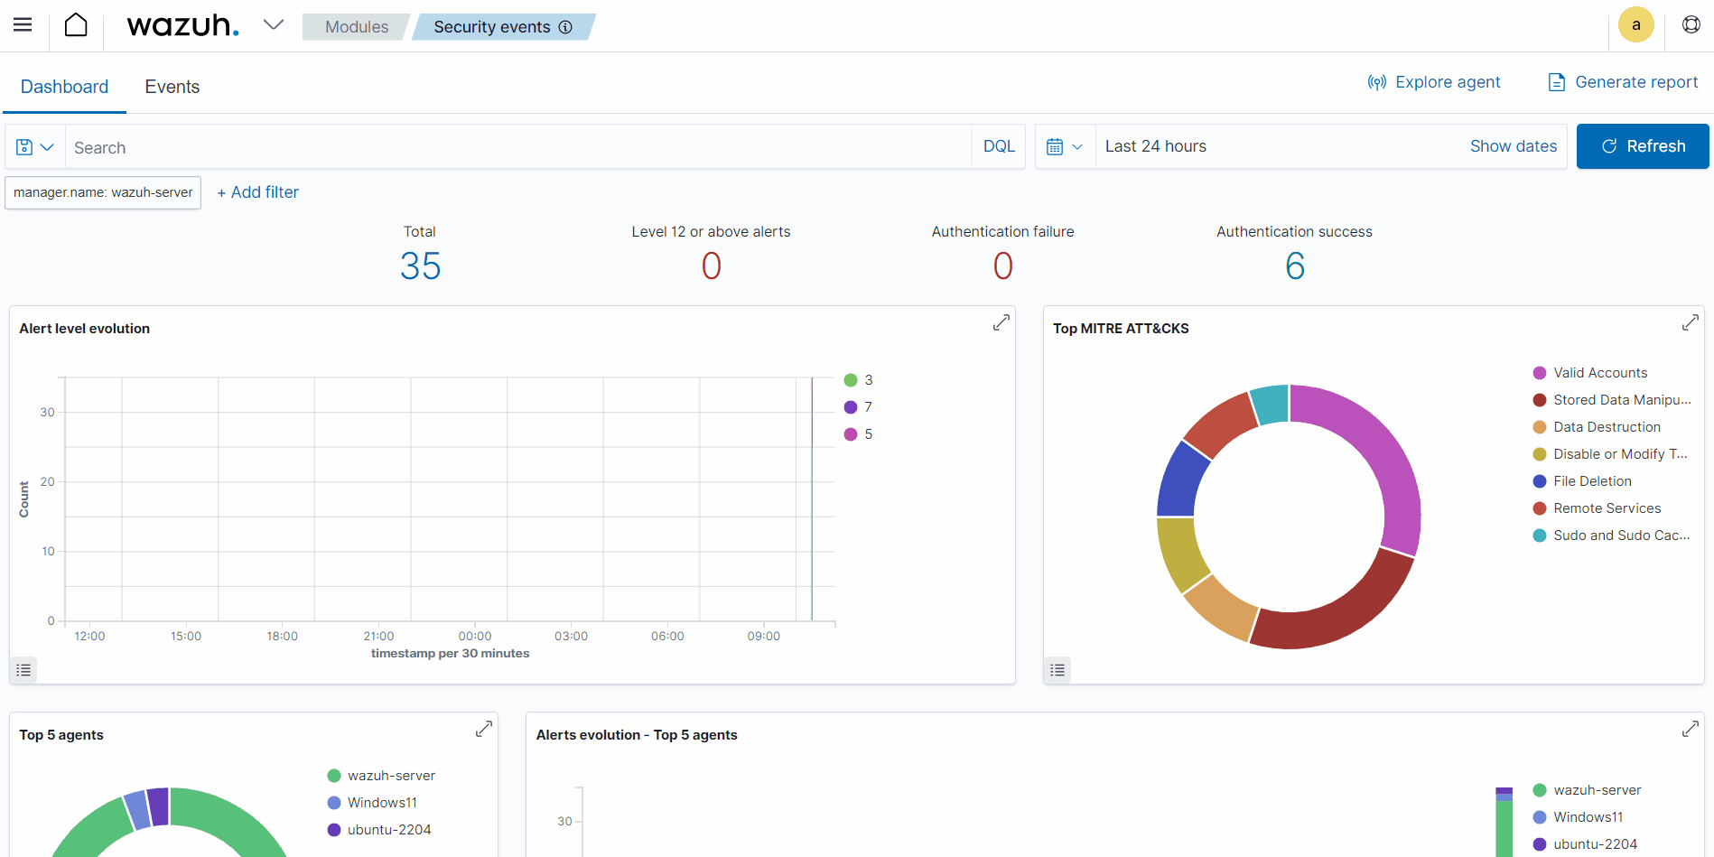Expand the Alert level evolution panel

point(1001,322)
